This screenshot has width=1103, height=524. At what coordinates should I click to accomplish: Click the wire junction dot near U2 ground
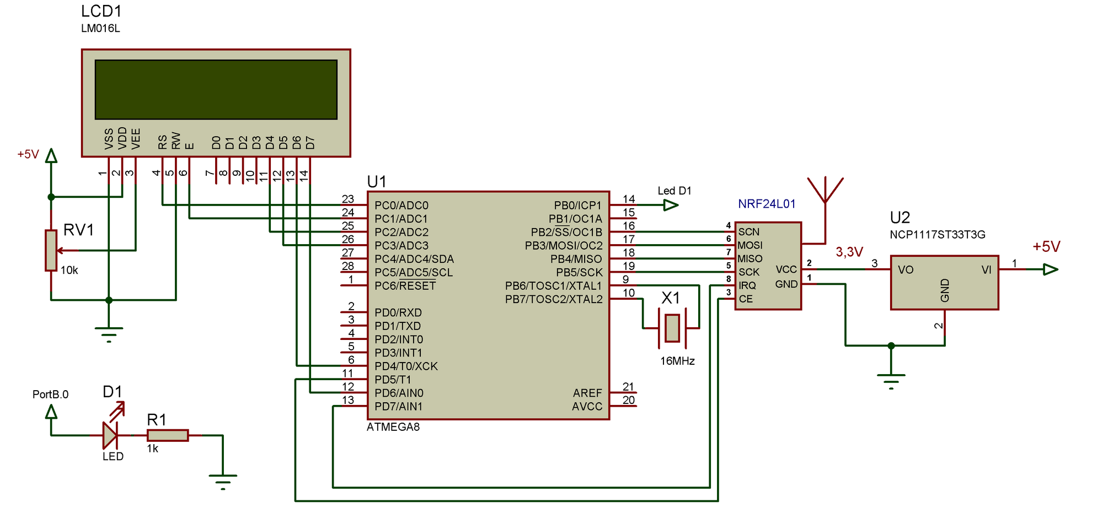click(x=891, y=346)
